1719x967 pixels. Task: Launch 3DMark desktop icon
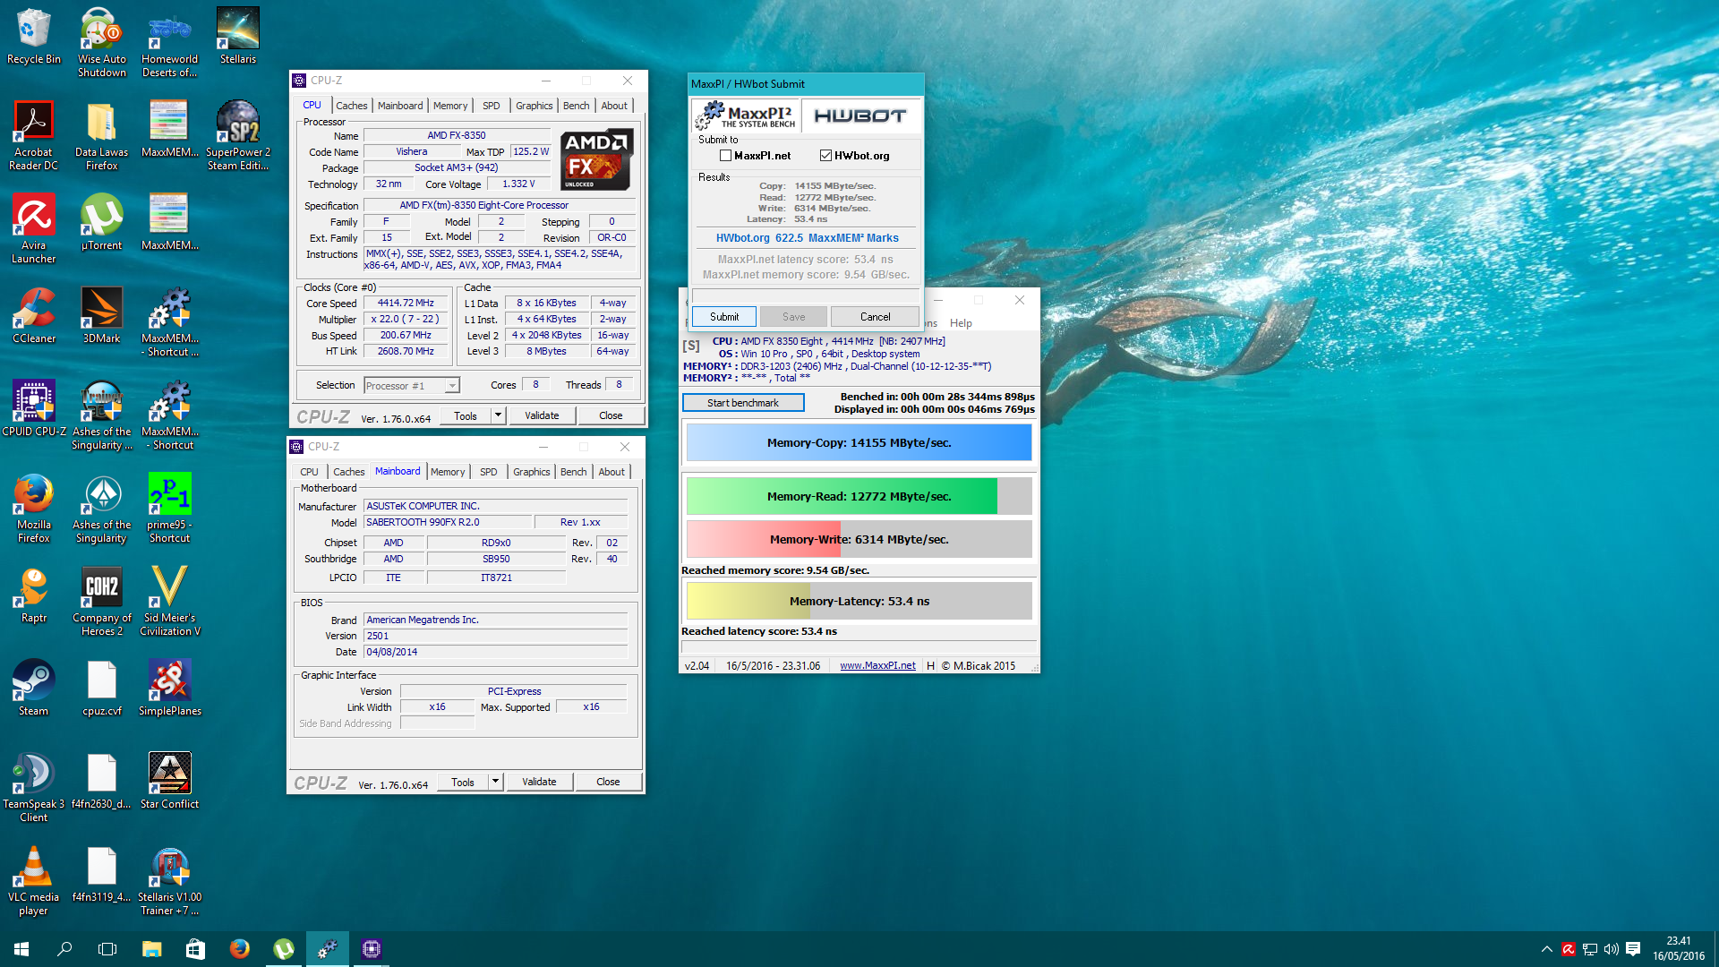pyautogui.click(x=102, y=315)
